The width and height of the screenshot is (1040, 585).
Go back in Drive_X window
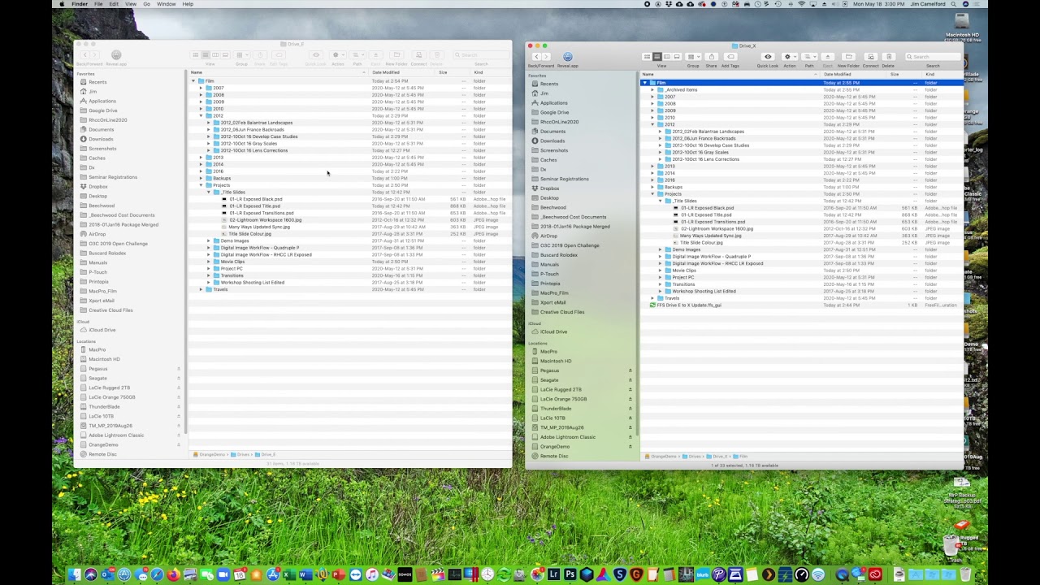[536, 57]
